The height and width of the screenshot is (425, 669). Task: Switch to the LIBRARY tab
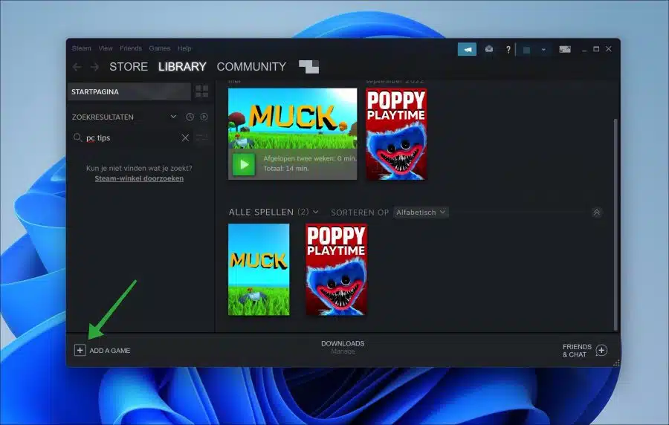pos(182,67)
